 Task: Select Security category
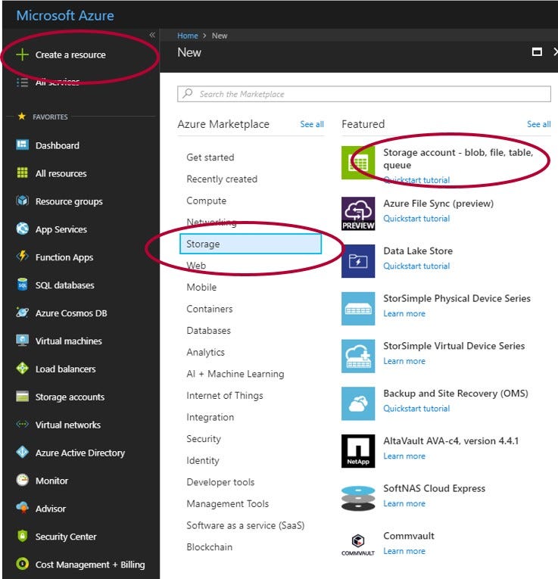point(204,439)
